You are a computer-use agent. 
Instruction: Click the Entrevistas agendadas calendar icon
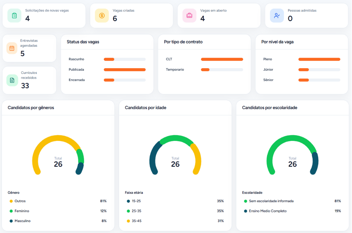11,48
